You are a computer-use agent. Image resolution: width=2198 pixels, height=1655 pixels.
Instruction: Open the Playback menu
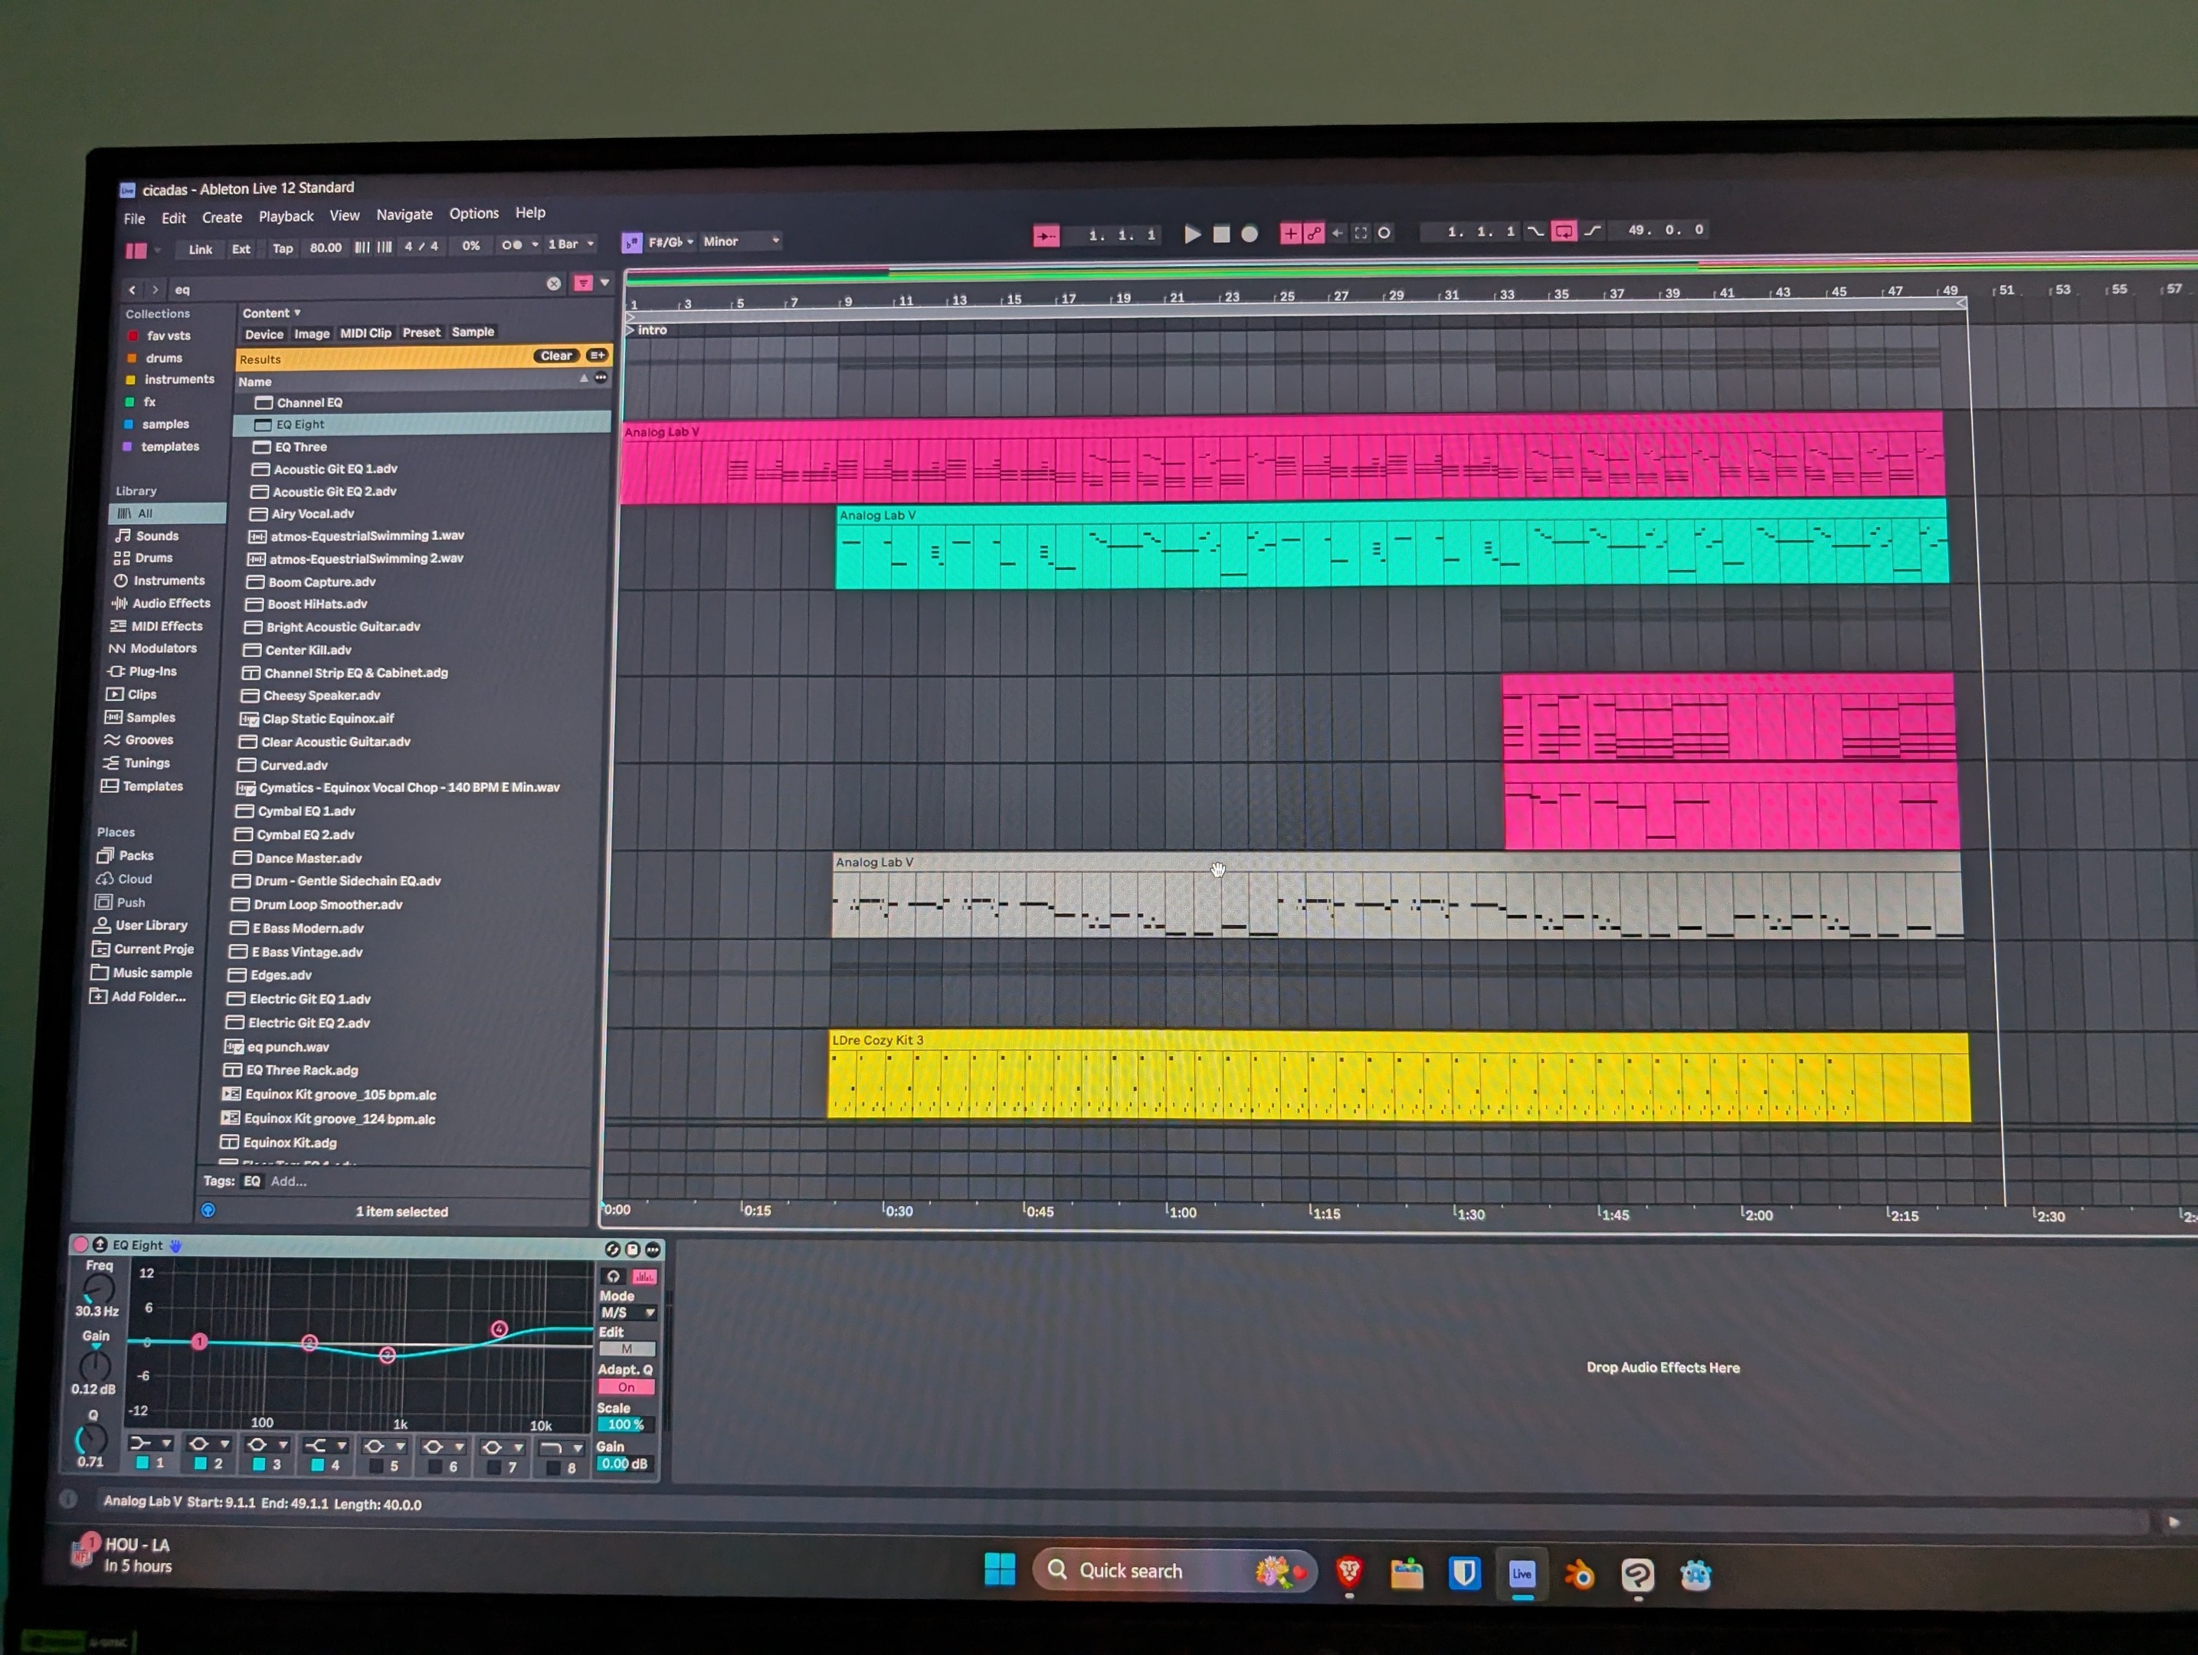(x=285, y=217)
